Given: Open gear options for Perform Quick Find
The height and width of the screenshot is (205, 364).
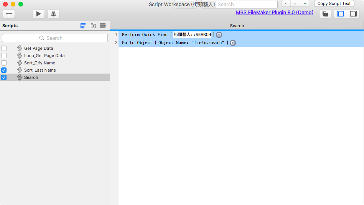Looking at the screenshot, I should pyautogui.click(x=219, y=35).
